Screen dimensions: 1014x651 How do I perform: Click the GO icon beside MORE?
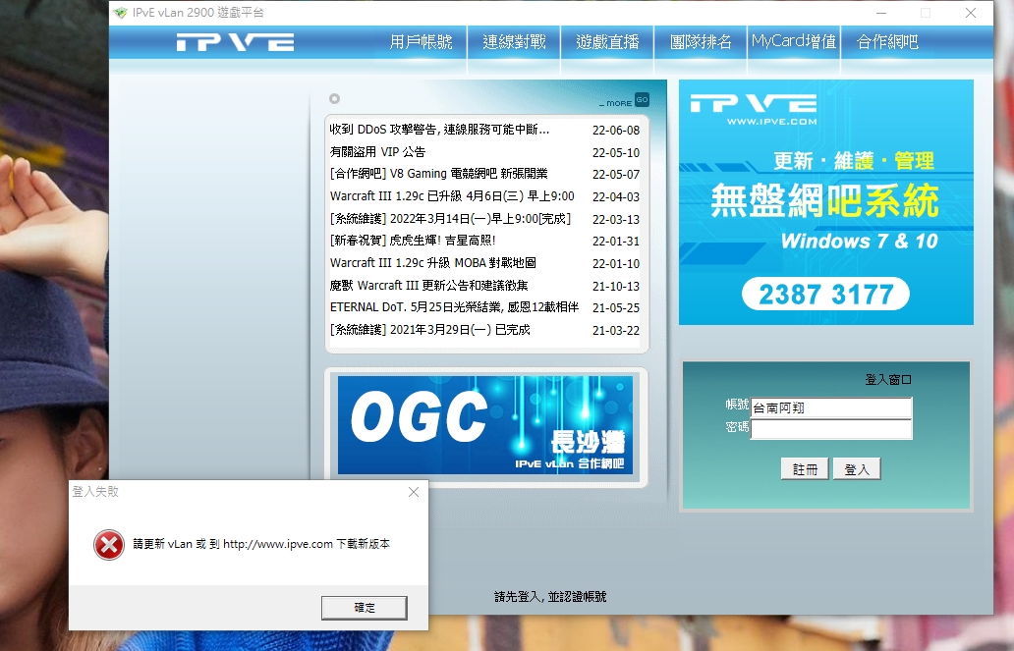pos(642,99)
